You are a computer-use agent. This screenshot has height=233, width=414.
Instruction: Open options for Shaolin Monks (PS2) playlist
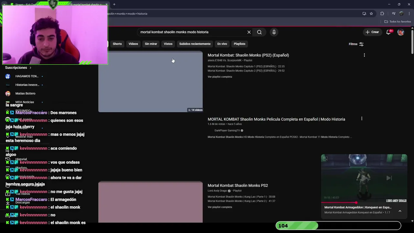[364, 55]
